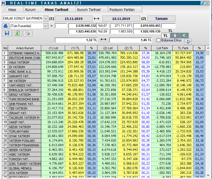Image resolution: width=212 pixels, height=179 pixels.
Task: Click the -12.778.983 Lot Fark cell
Action: point(162,67)
